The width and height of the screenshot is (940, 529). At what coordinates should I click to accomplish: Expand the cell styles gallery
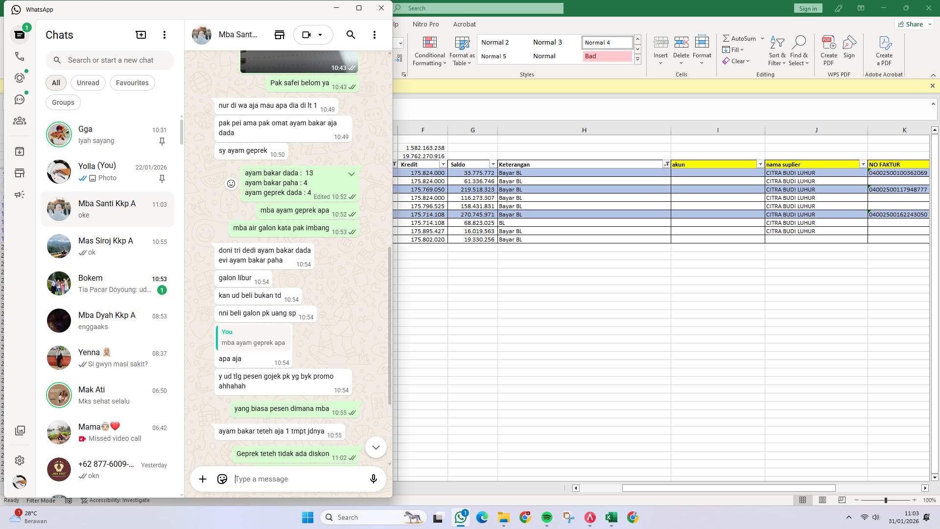pos(637,59)
